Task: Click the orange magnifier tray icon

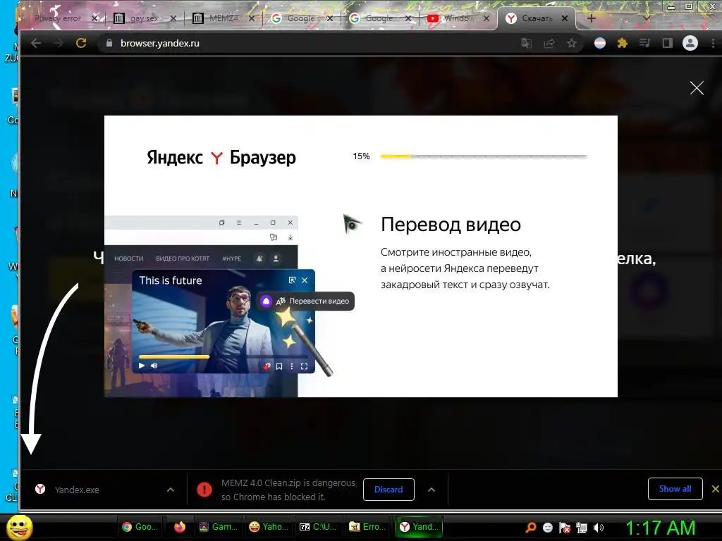Action: pyautogui.click(x=531, y=528)
